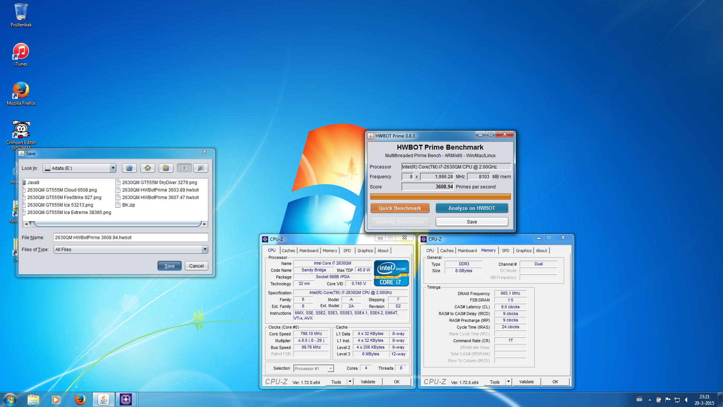Screen dimensions: 723x407
Task: Click Validate button in left CPU-Z
Action: point(368,382)
